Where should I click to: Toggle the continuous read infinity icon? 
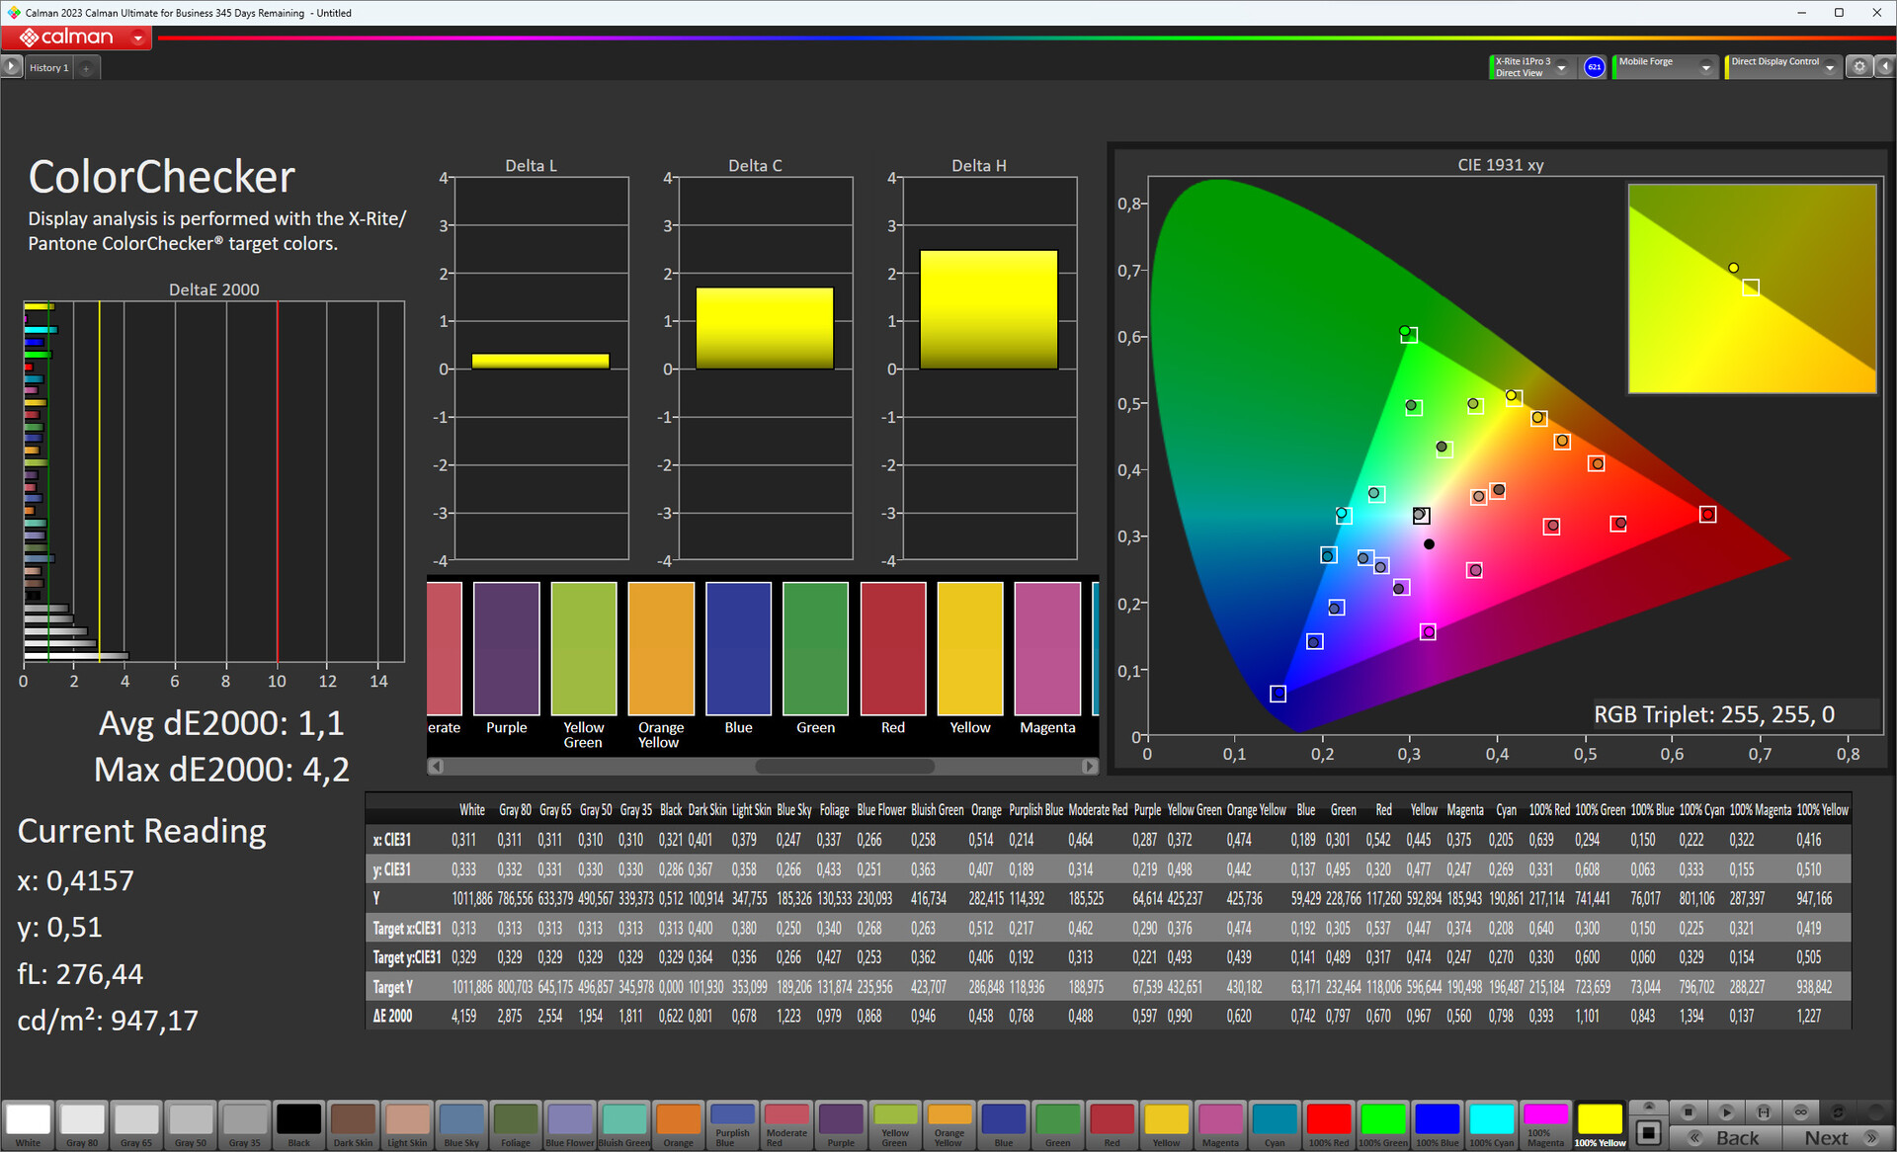tap(1801, 1111)
